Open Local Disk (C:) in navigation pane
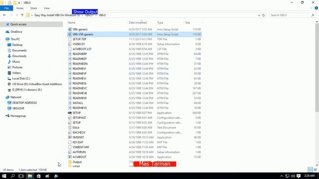The image size is (319, 179). click(21, 79)
